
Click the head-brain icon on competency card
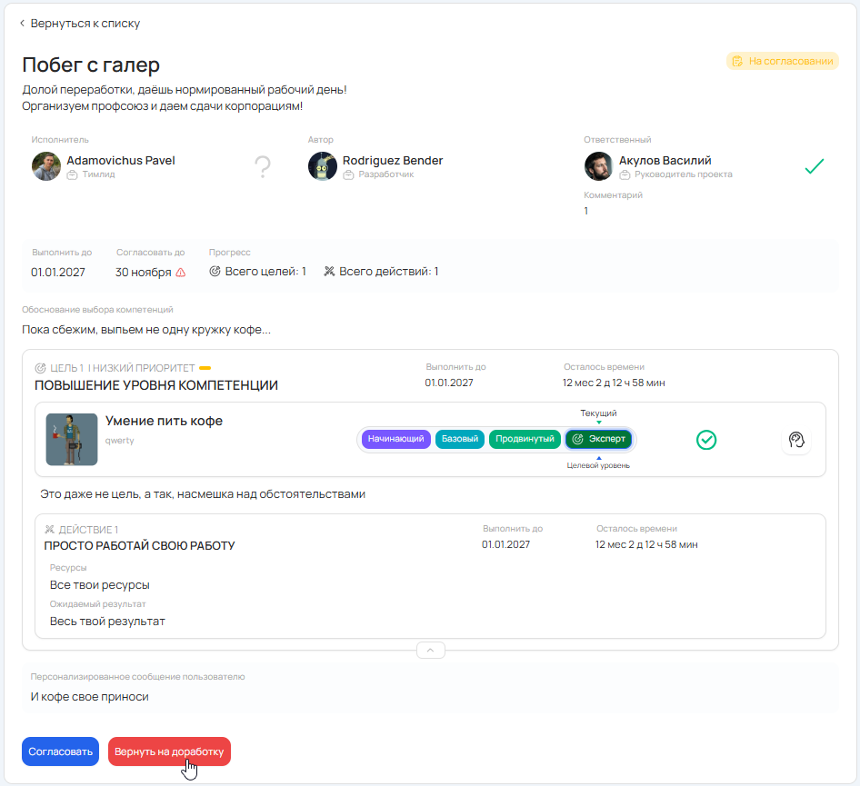[795, 440]
